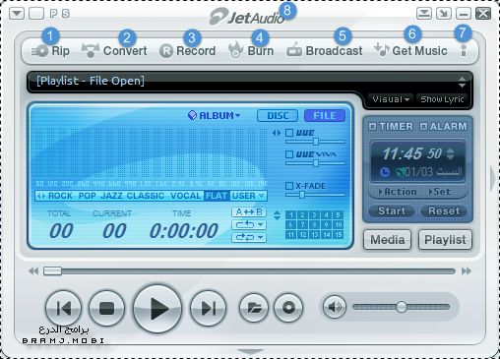Viewport: 500px width, 359px height.
Task: Open the ALBUM dropdown
Action: (214, 115)
